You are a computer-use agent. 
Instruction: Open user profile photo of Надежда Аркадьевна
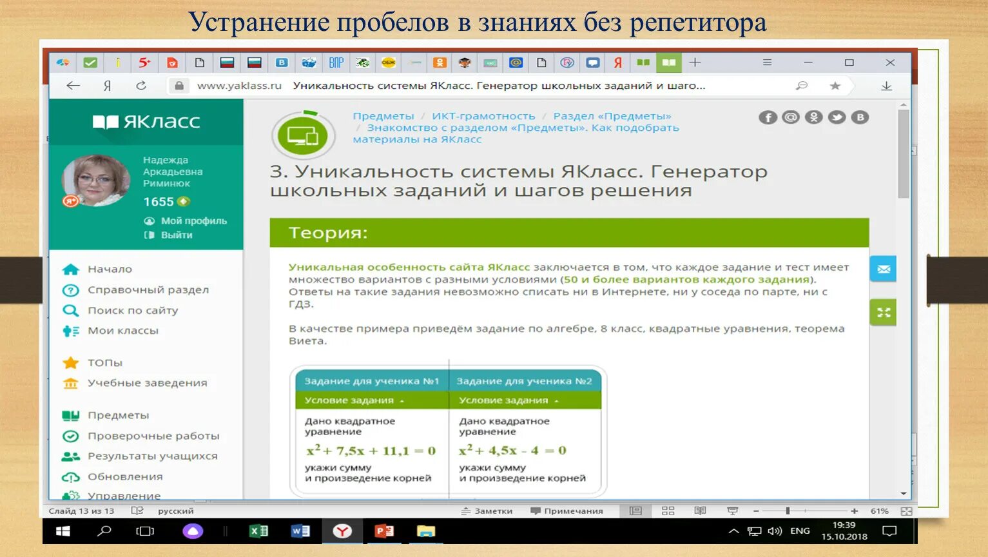click(95, 181)
